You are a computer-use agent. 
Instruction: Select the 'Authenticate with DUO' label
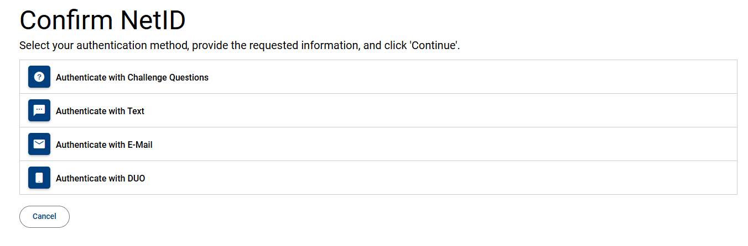[100, 179]
